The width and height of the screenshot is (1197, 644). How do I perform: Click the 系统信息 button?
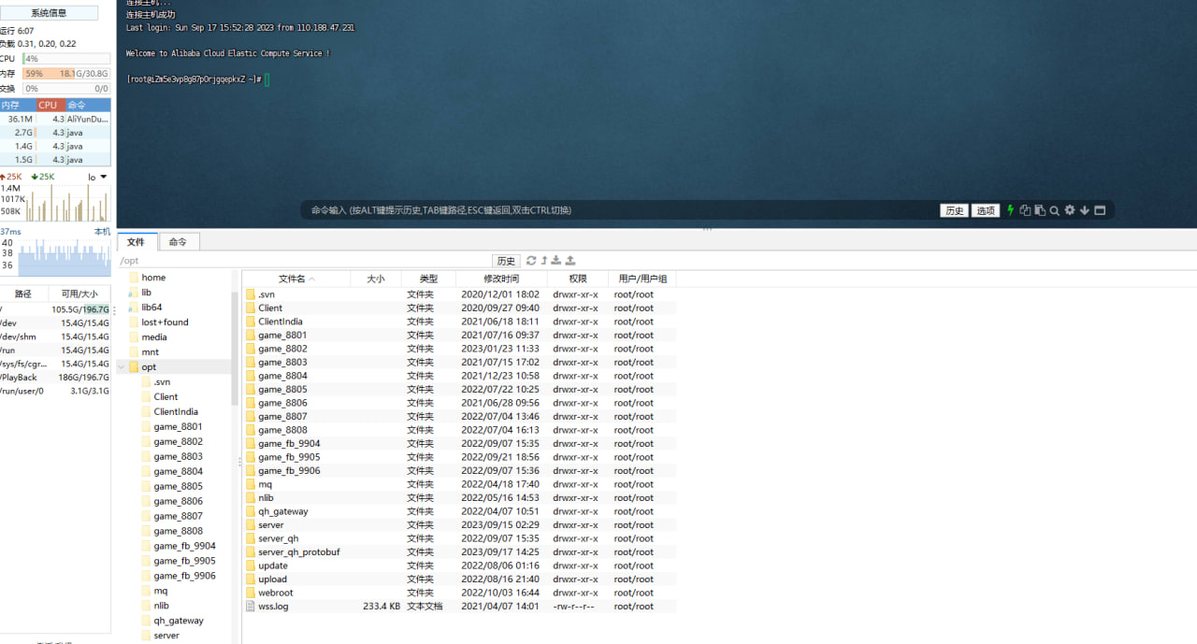point(49,13)
